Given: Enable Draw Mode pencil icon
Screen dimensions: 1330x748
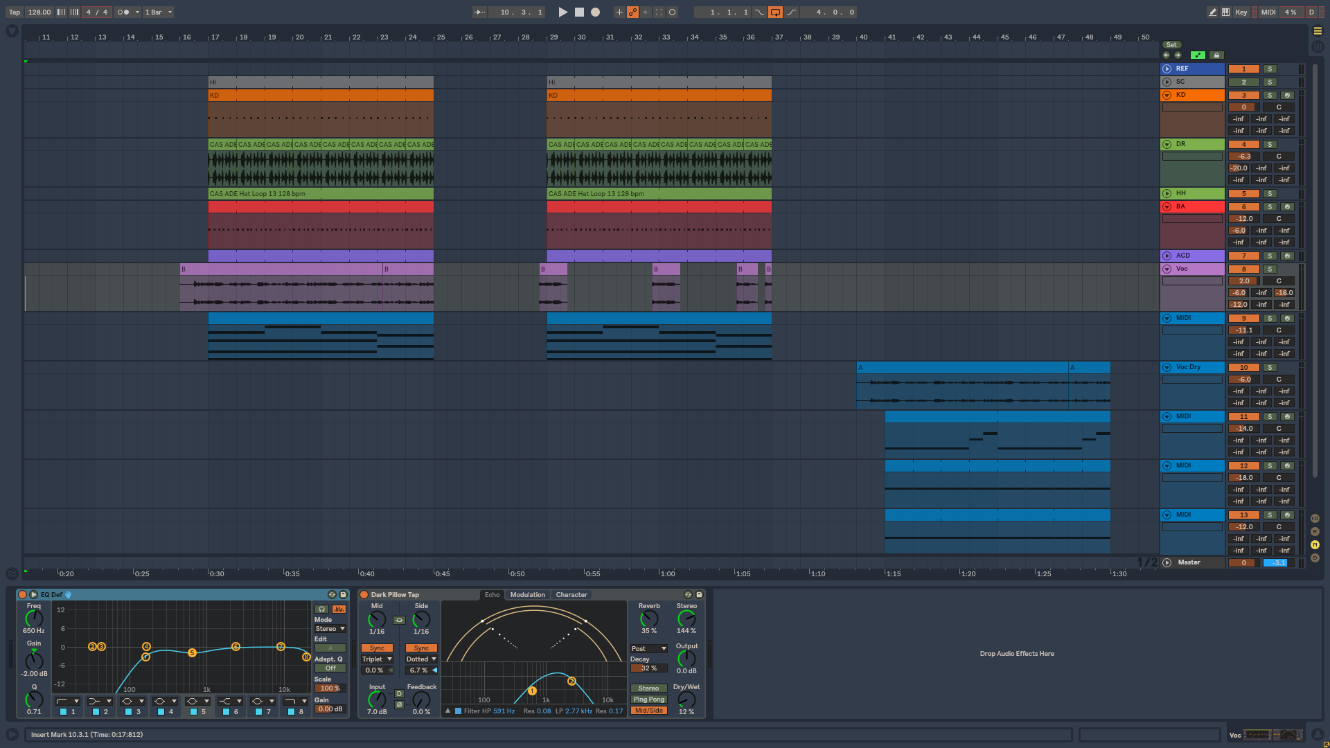Looking at the screenshot, I should [x=1212, y=12].
